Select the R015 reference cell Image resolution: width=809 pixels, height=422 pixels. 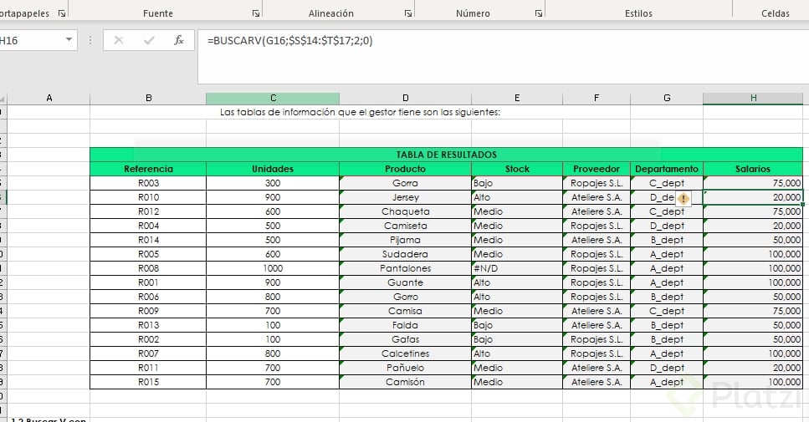tap(148, 382)
